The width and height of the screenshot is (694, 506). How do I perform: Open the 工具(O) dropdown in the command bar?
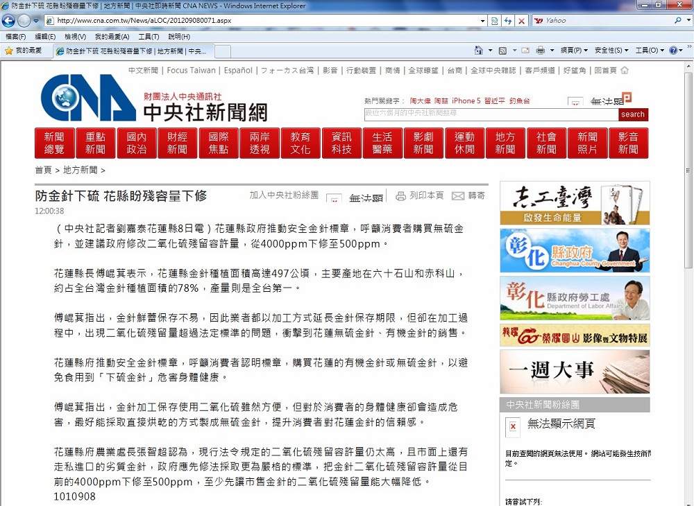(650, 51)
